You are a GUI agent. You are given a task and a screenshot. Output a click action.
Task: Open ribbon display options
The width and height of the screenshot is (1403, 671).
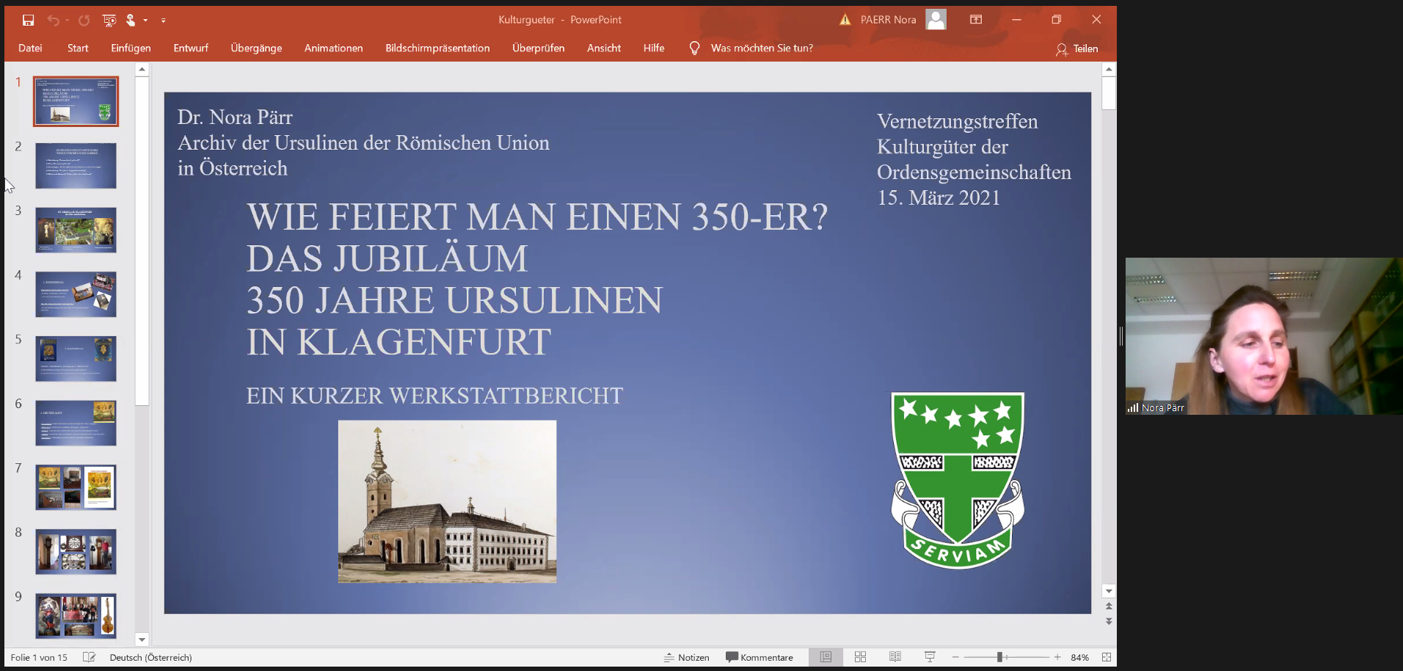[x=975, y=20]
